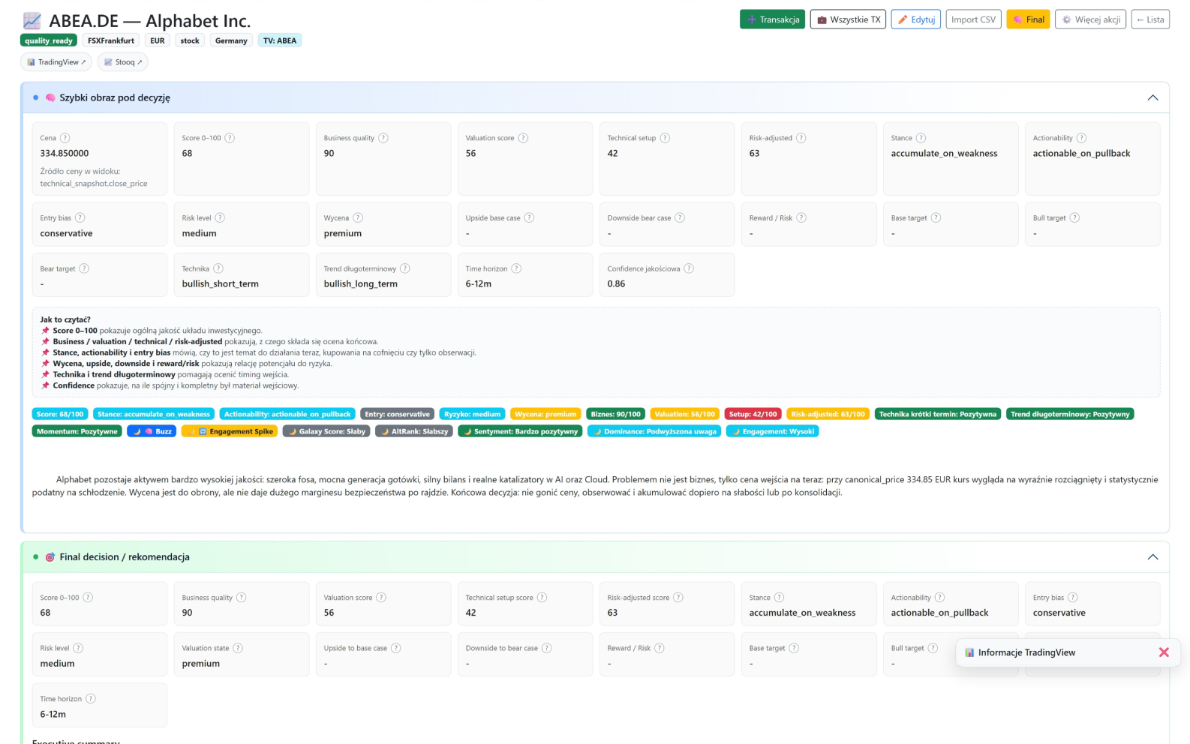Image resolution: width=1190 pixels, height=744 pixels.
Task: Click Momentum: Pozytywne badge
Action: click(x=77, y=431)
